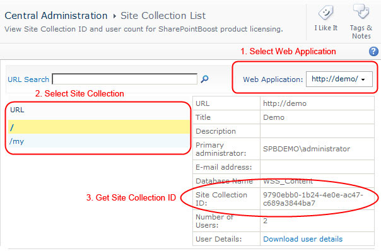The image size is (381, 251).
Task: Click the SPBDEMO\administrator primary administrator value
Action: (x=307, y=149)
